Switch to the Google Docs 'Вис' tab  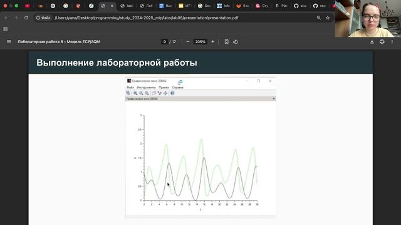click(165, 6)
